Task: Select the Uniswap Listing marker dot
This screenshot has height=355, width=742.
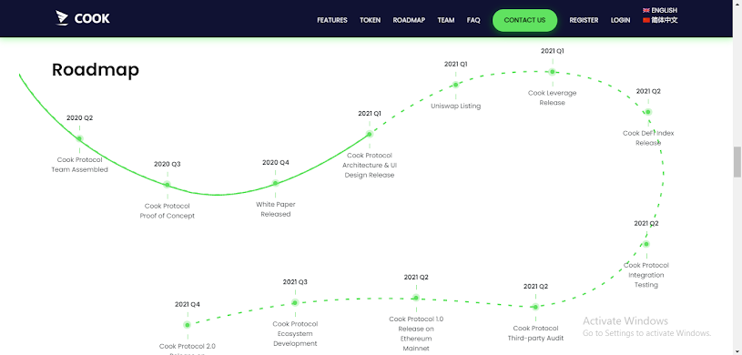Action: coord(456,85)
